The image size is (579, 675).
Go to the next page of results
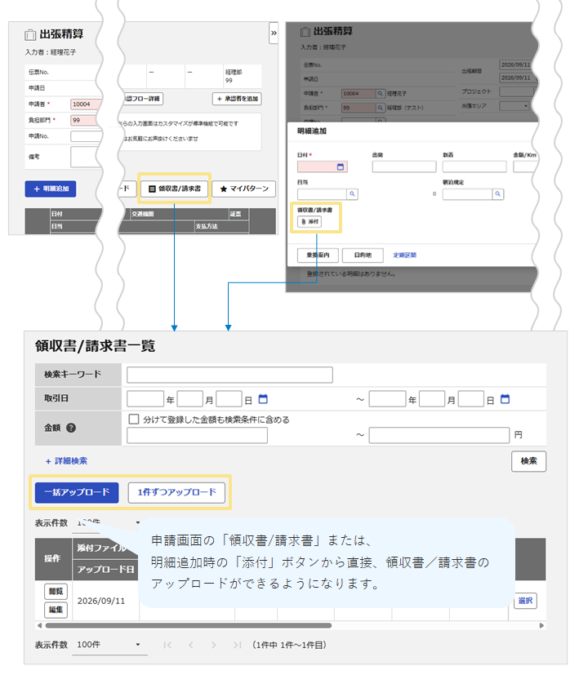tap(214, 645)
